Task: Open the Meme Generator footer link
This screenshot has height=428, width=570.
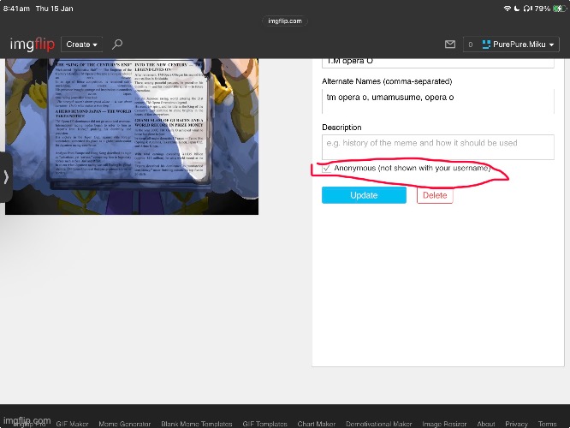Action: (127, 424)
